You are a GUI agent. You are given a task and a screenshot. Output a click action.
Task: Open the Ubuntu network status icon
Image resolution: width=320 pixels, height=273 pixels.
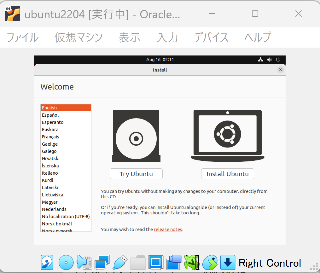click(260, 60)
